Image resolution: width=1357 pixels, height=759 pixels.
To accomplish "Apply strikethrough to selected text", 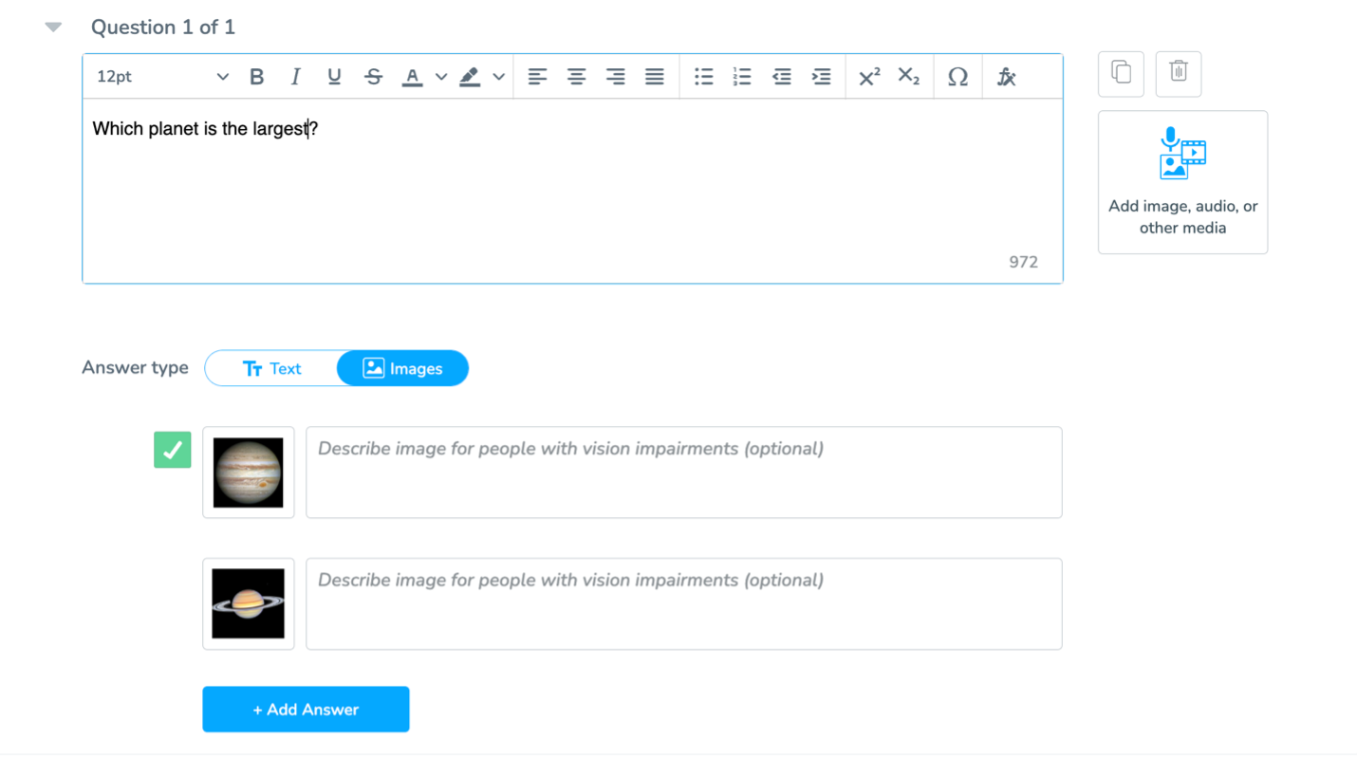I will coord(374,77).
